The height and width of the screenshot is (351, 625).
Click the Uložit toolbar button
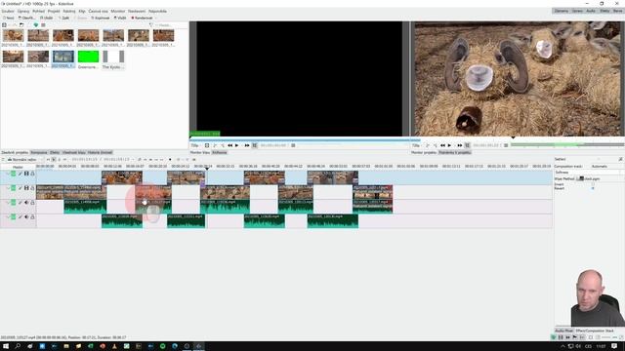(x=47, y=18)
